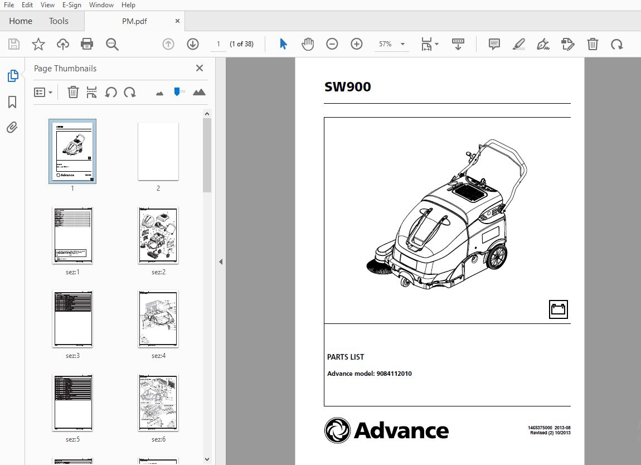The width and height of the screenshot is (641, 465).
Task: Rotate the view with the main toolbar rotate icon
Action: tap(616, 43)
